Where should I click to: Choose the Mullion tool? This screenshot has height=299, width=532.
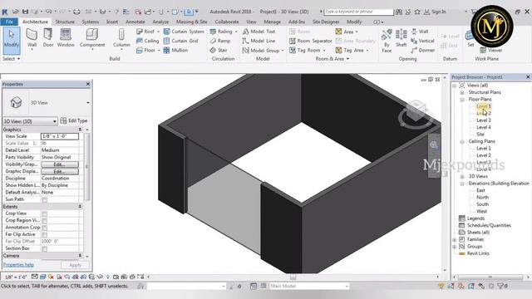pos(175,50)
